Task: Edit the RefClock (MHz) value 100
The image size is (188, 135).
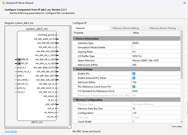Action: pyautogui.click(x=156, y=82)
